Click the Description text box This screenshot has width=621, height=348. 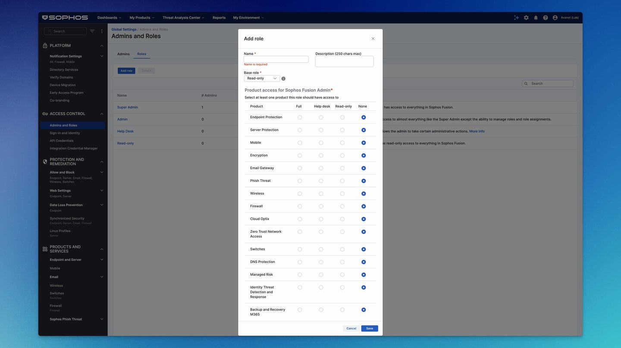coord(344,62)
